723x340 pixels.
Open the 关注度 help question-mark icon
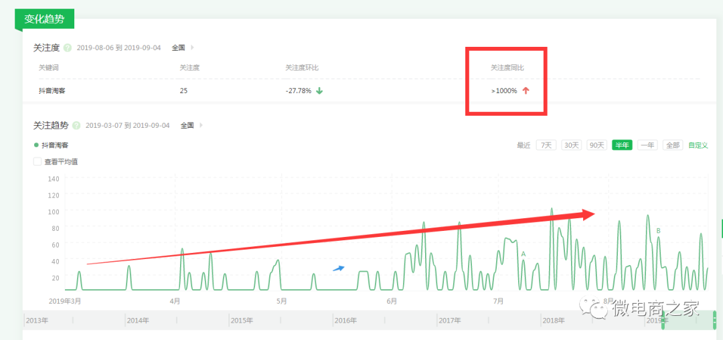tap(68, 48)
